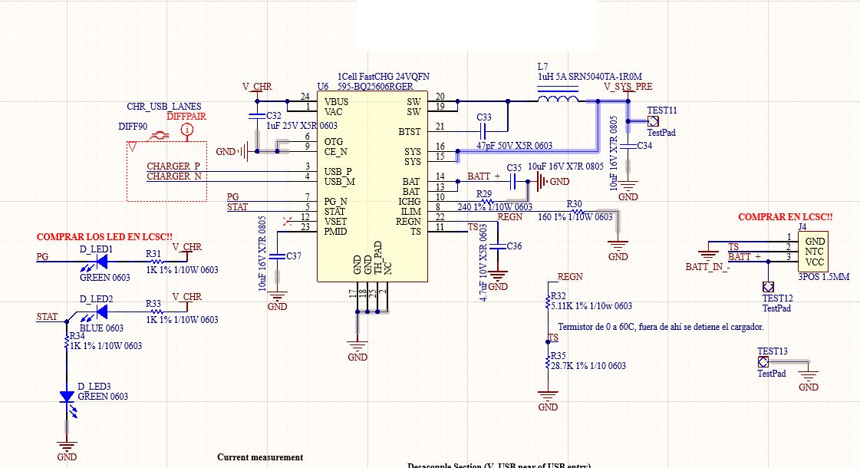Screen dimensions: 860x468
Task: Select capacitor C32 symbol
Action: point(257,117)
